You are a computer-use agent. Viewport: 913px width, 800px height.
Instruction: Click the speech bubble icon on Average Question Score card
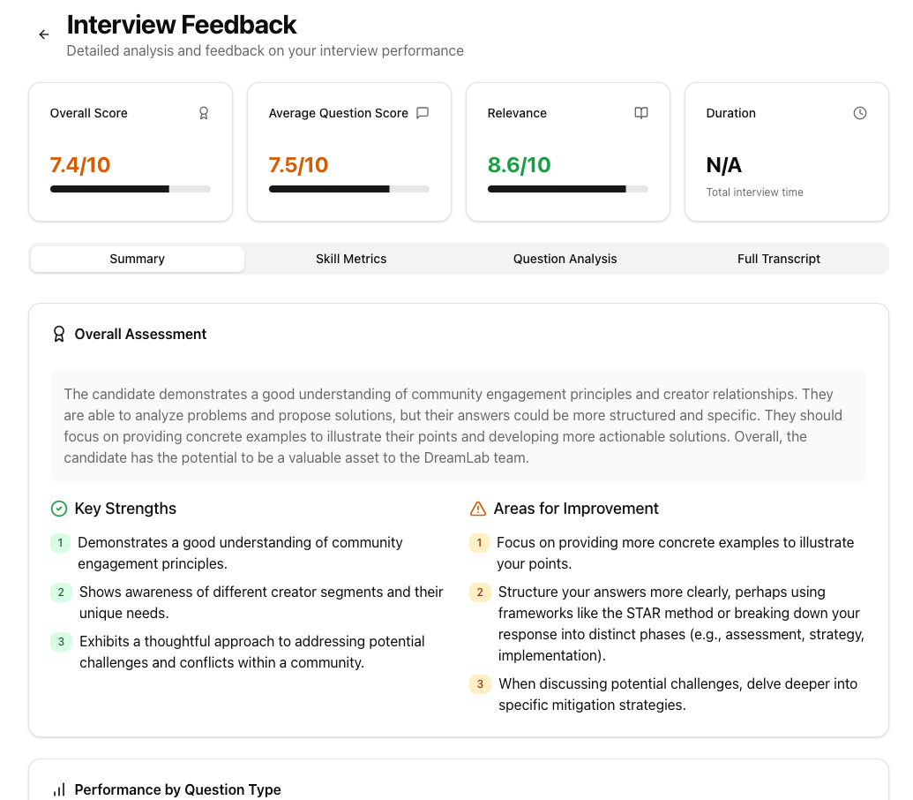pyautogui.click(x=423, y=113)
